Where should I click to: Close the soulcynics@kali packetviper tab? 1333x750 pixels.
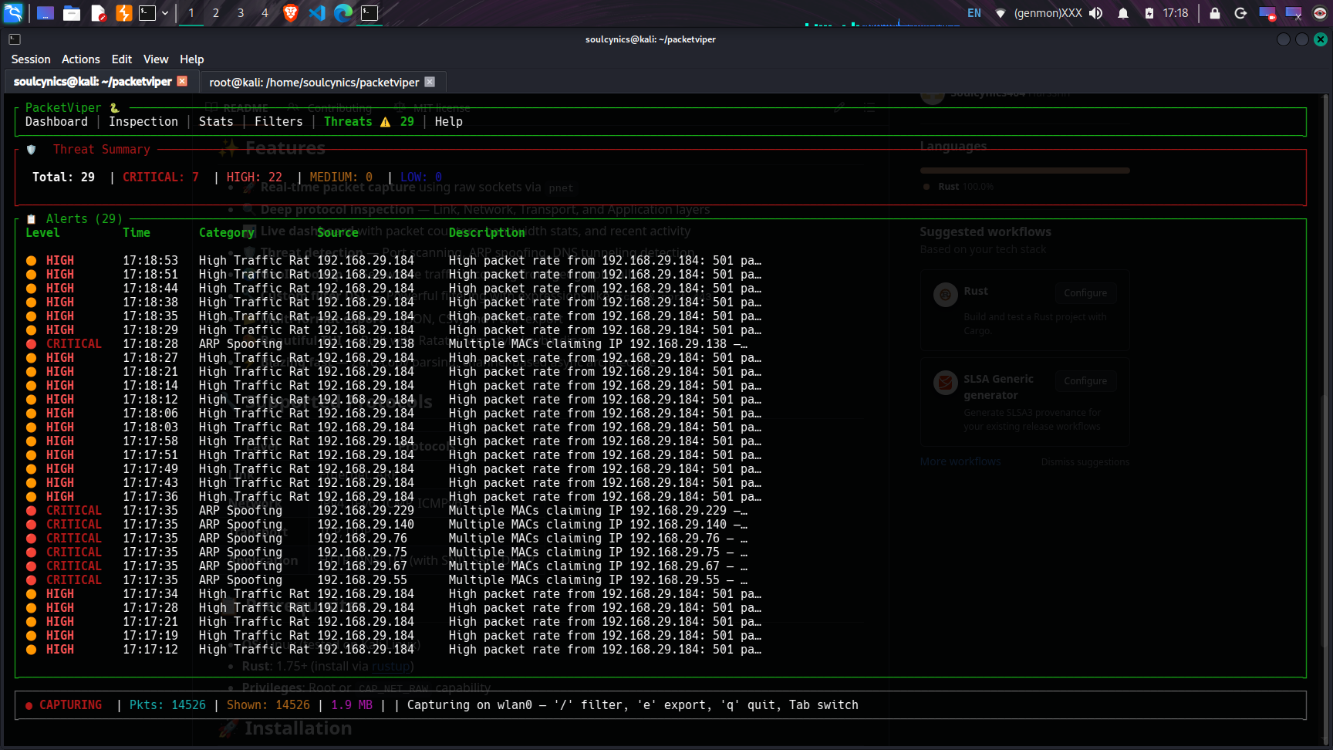(x=182, y=81)
